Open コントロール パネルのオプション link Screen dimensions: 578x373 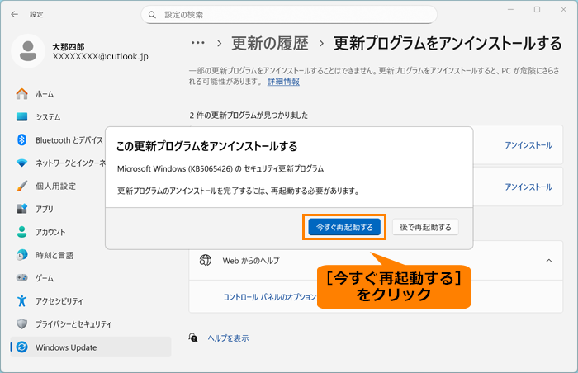[270, 297]
